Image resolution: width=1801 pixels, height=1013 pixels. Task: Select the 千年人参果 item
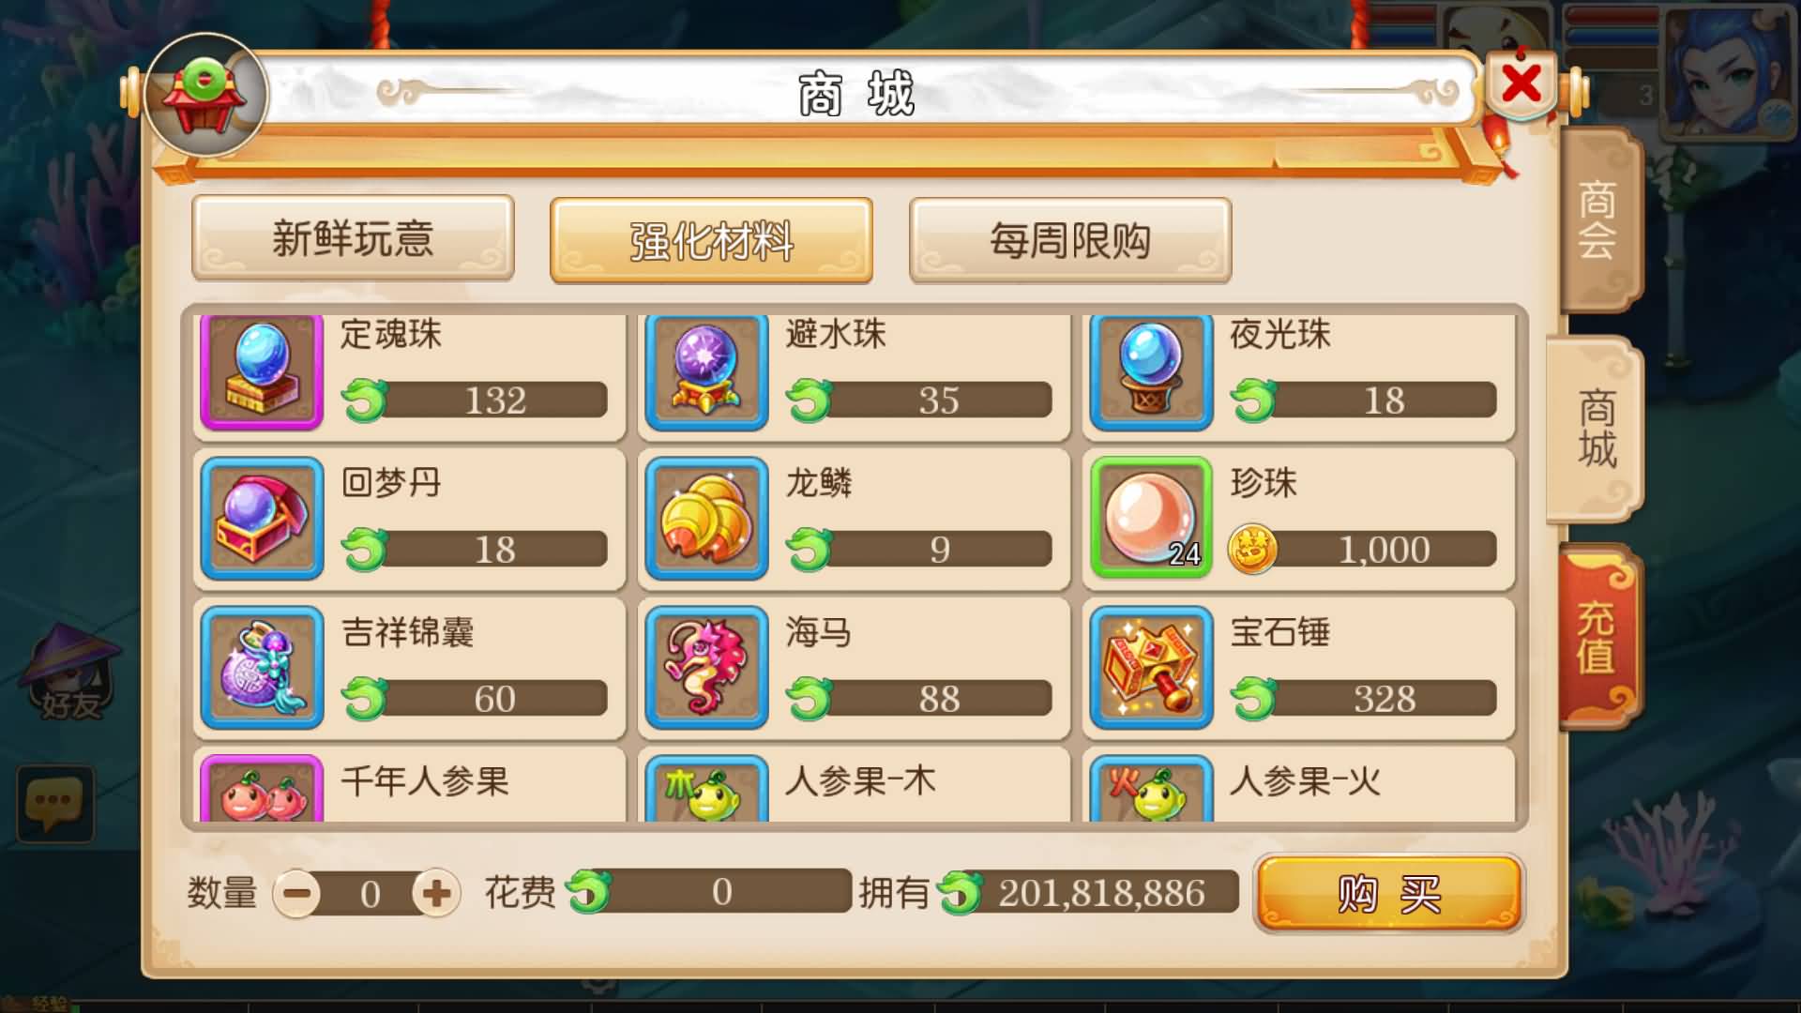coord(410,784)
